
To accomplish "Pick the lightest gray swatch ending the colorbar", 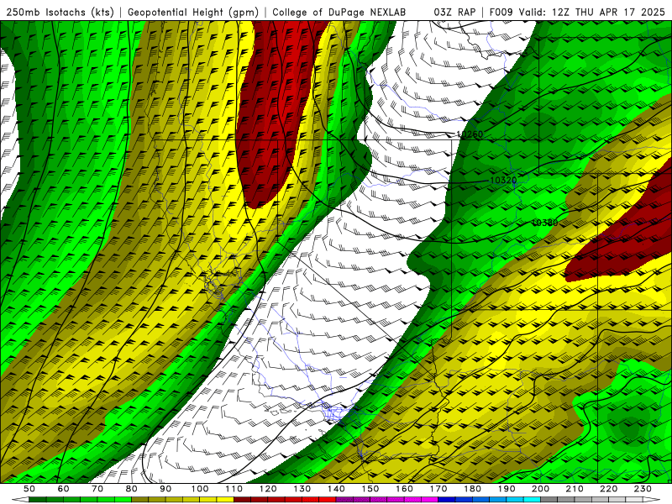I will [634, 499].
